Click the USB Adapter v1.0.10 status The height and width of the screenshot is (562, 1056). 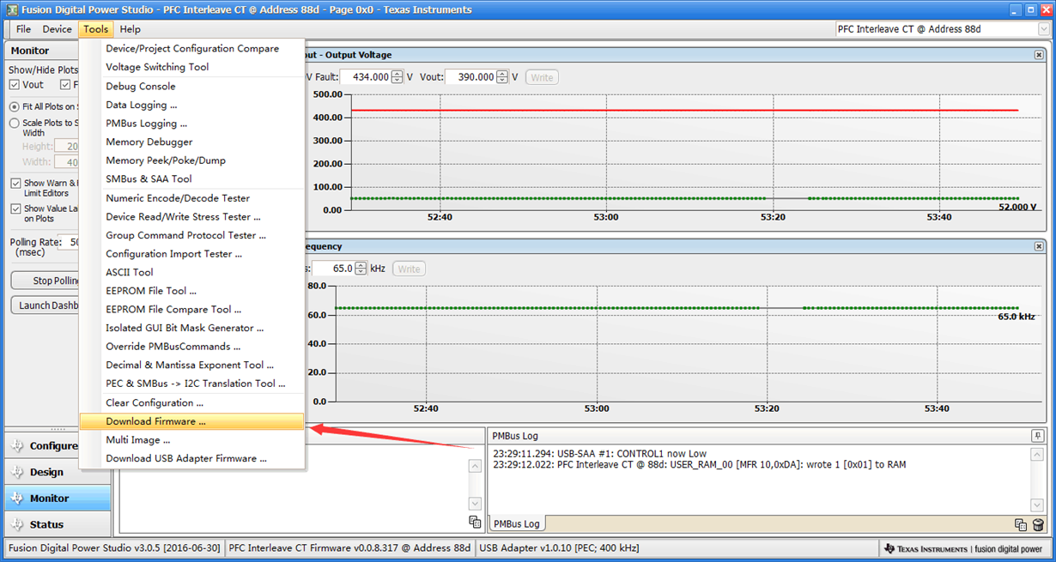(559, 548)
